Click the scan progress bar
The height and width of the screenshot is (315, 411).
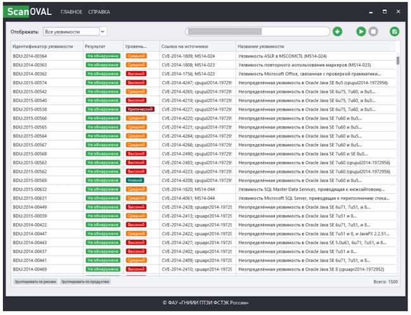257,32
